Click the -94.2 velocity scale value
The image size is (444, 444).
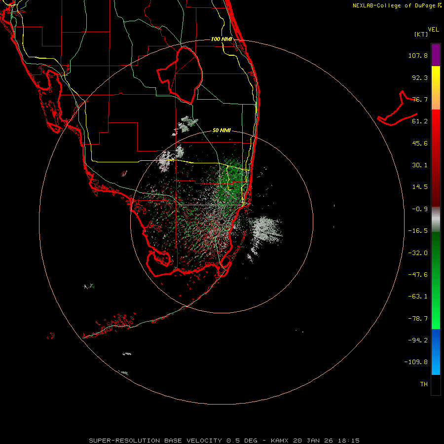(x=418, y=340)
